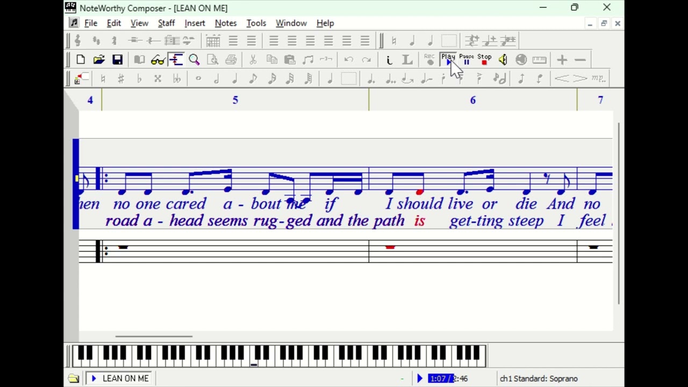688x387 pixels.
Task: Pause the song playback
Action: tap(467, 60)
